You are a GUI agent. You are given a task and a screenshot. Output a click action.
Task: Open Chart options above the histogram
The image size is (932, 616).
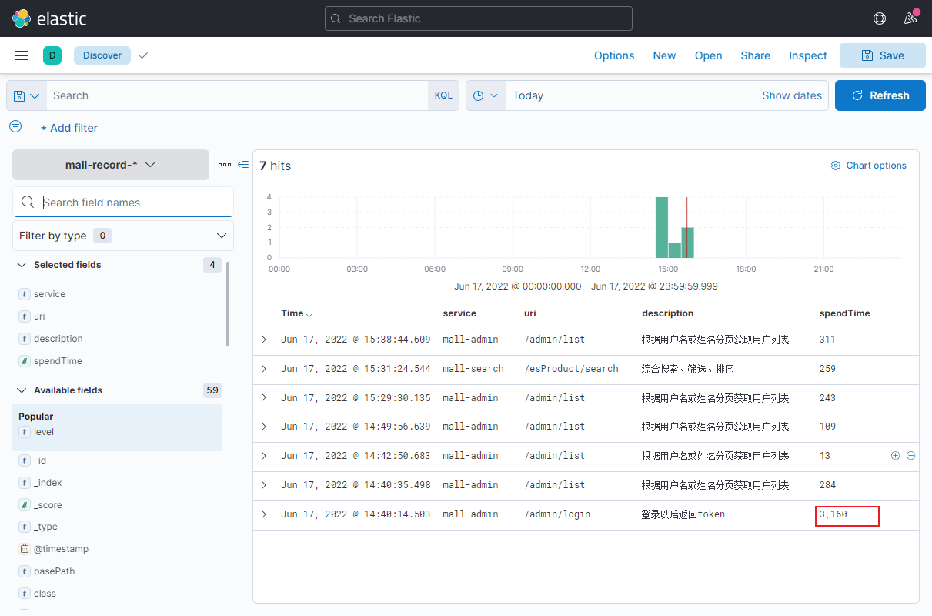click(868, 165)
